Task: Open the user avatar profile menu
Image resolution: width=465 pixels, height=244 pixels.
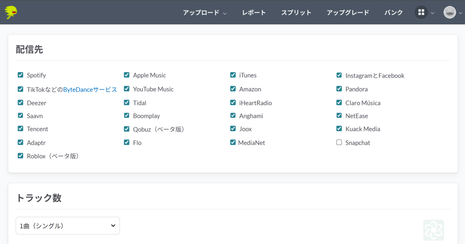Action: tap(449, 12)
